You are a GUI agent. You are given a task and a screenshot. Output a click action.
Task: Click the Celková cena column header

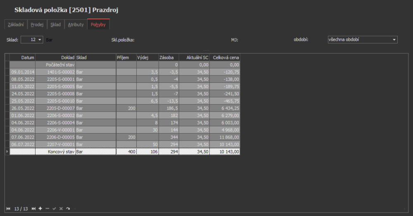[225, 58]
